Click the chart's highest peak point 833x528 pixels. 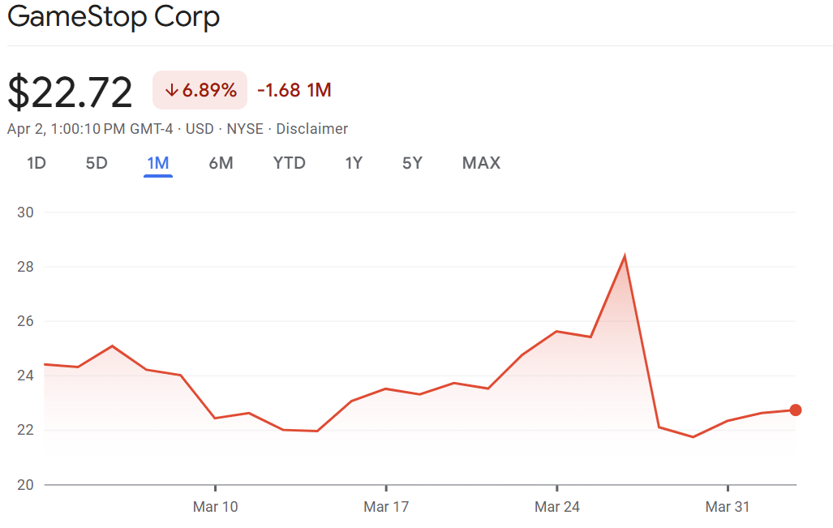(625, 257)
